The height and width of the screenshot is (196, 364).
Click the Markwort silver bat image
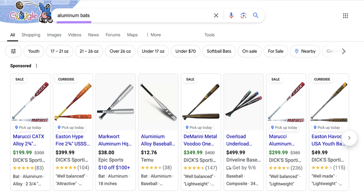pos(116,102)
